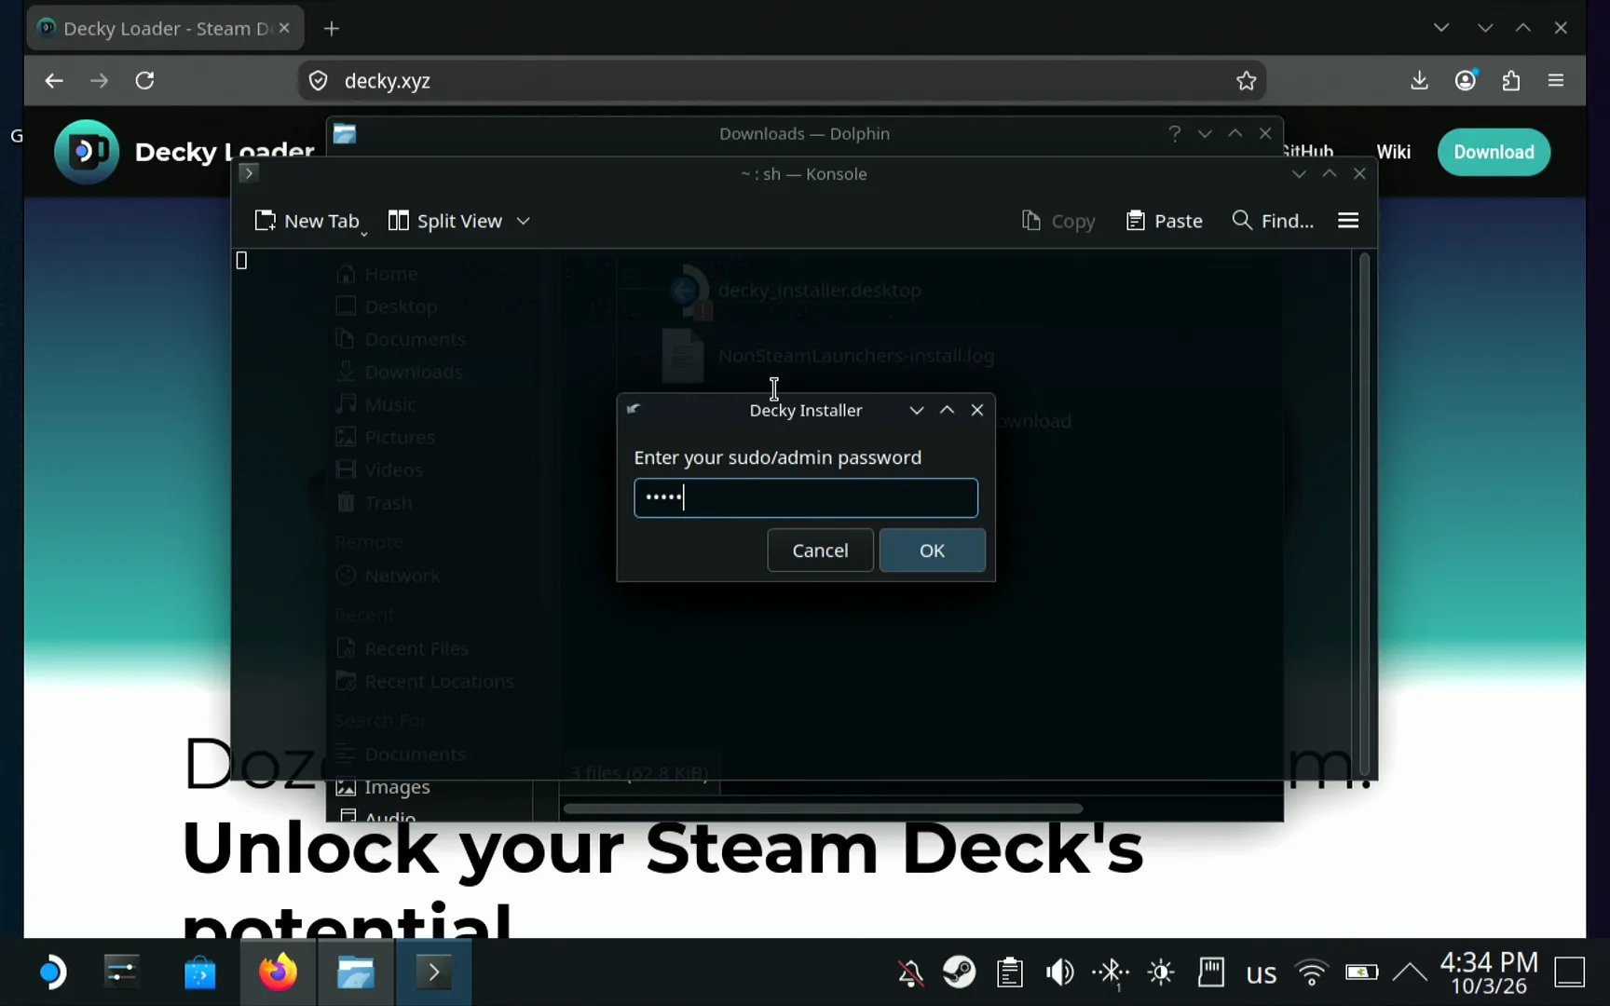Image resolution: width=1610 pixels, height=1006 pixels.
Task: Switch to Dolphin file manager from taskbar
Action: tap(356, 972)
